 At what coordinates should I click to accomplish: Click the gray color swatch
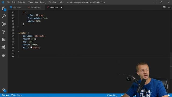37,15
